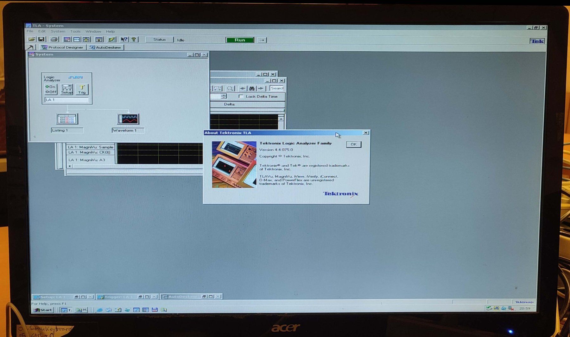Viewport: 570px width, 337px height.
Task: Enable the Lock Delta Time checkbox
Action: (x=241, y=96)
